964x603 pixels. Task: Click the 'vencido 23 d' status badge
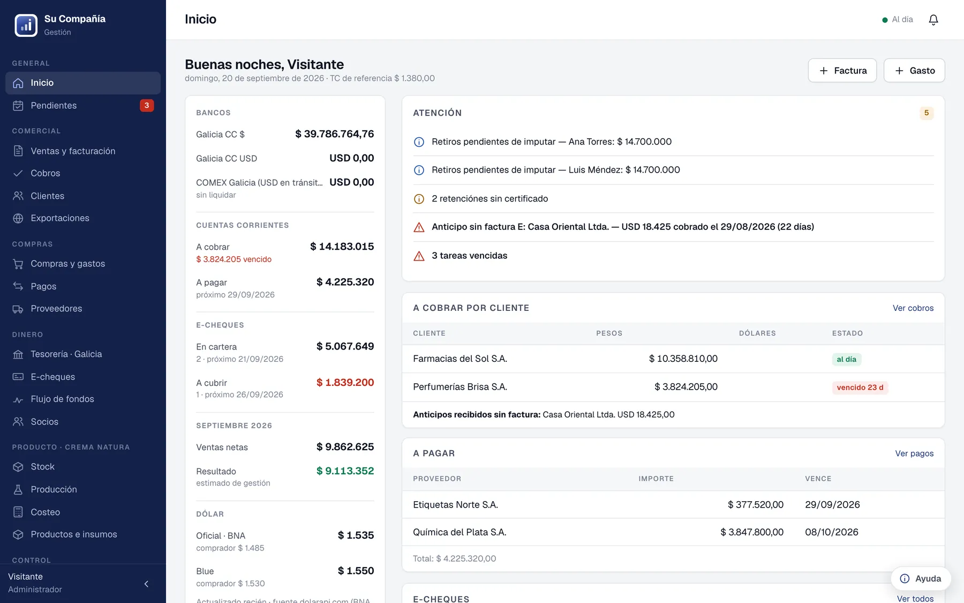[x=860, y=388]
